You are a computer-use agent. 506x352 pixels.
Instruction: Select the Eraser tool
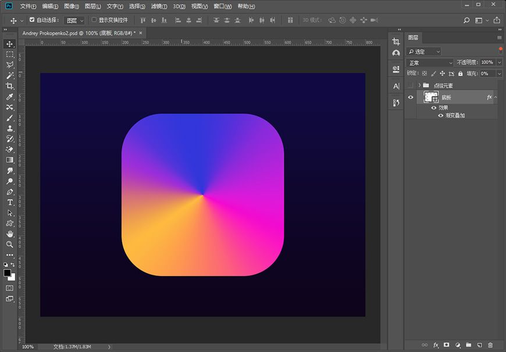(10, 149)
